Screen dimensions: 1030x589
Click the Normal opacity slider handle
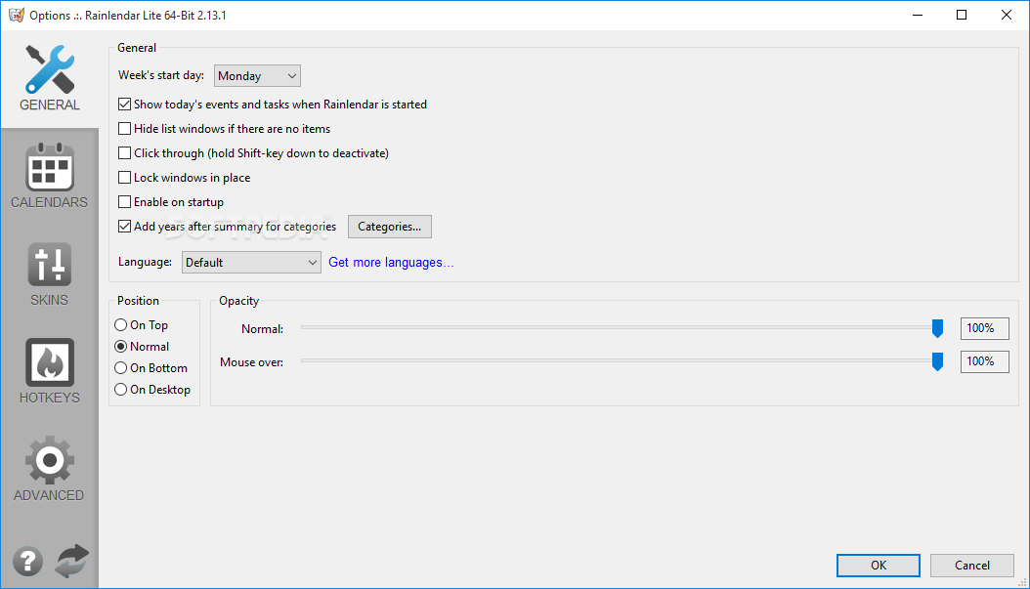[937, 328]
